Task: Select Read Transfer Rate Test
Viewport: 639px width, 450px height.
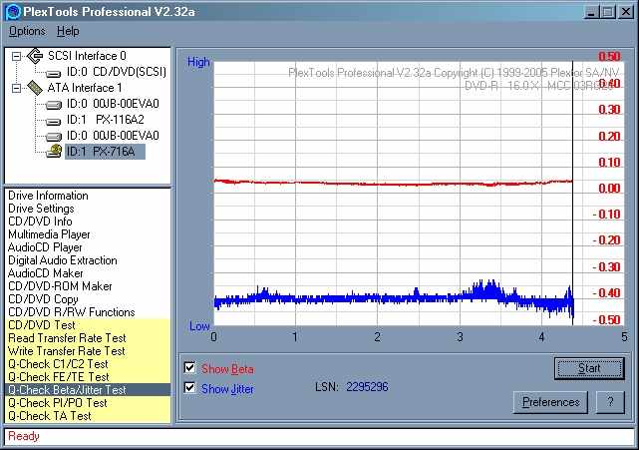Action: (66, 338)
